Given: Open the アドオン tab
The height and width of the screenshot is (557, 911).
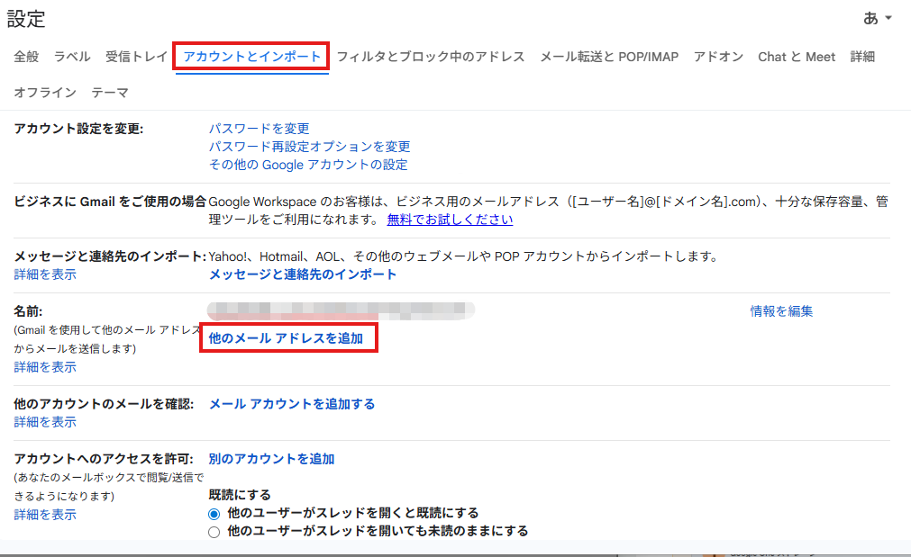Looking at the screenshot, I should [718, 57].
